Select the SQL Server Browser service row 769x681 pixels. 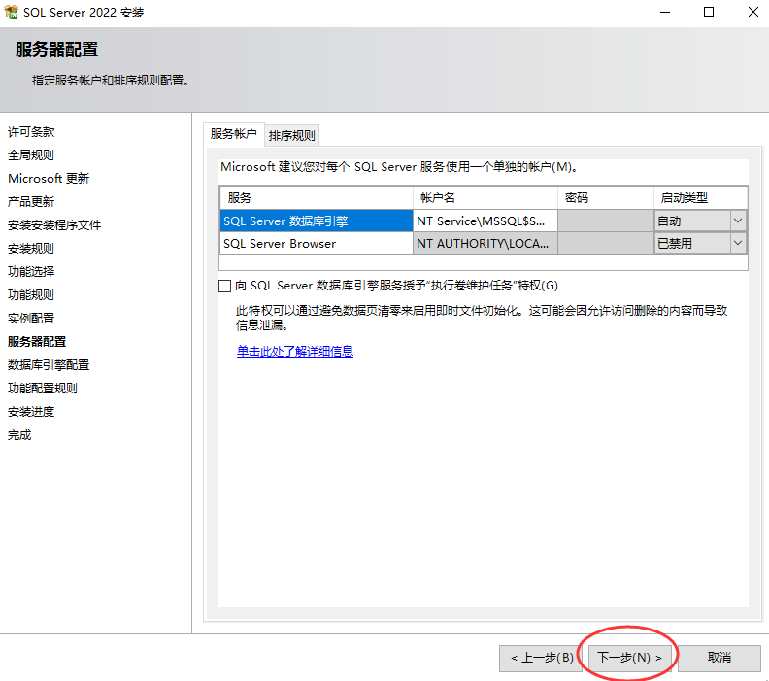tap(317, 243)
